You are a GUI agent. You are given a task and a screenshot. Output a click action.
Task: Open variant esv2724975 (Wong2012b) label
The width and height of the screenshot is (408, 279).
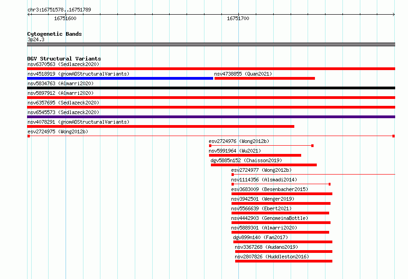click(58, 131)
